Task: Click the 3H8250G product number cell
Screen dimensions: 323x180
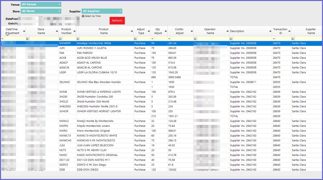Action: coord(67,106)
